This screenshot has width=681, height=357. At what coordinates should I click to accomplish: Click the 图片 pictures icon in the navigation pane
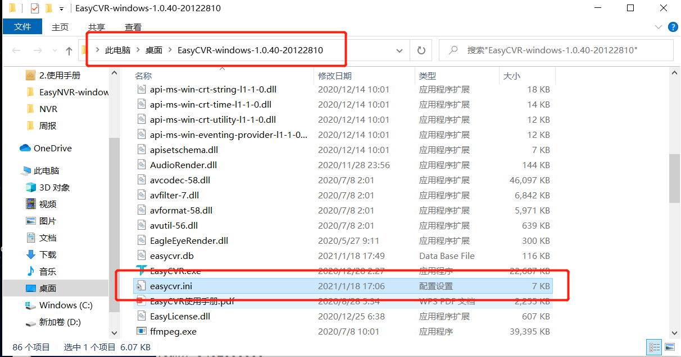(x=31, y=221)
